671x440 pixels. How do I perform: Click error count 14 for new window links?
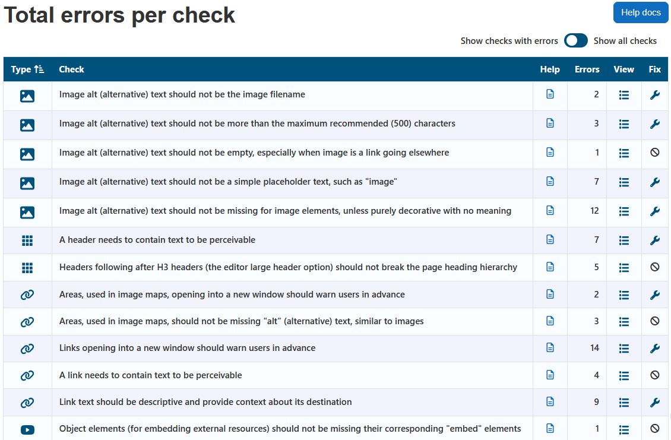pyautogui.click(x=594, y=348)
